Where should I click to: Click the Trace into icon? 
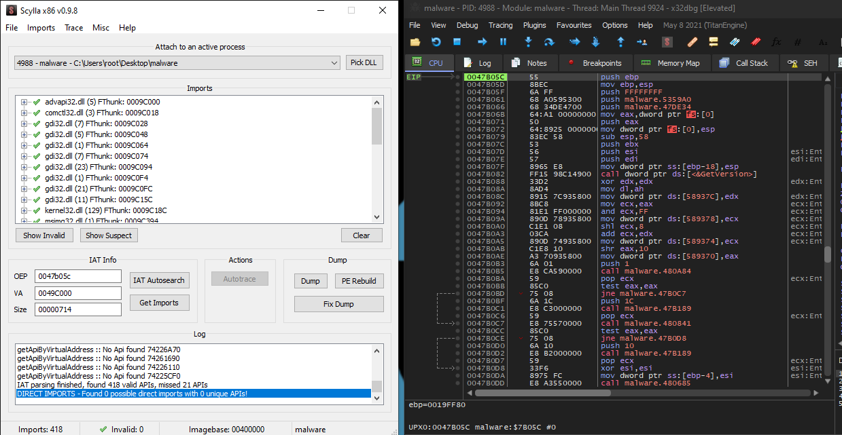(x=575, y=42)
